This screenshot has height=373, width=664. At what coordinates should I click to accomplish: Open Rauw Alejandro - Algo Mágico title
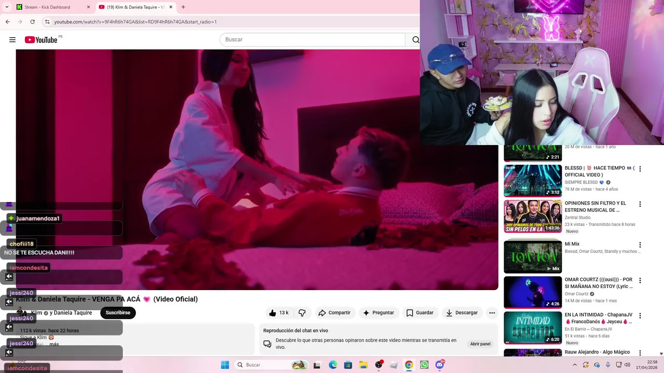click(597, 352)
